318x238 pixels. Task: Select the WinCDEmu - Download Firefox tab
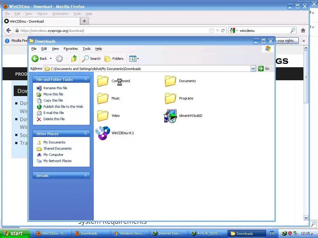(41, 21)
